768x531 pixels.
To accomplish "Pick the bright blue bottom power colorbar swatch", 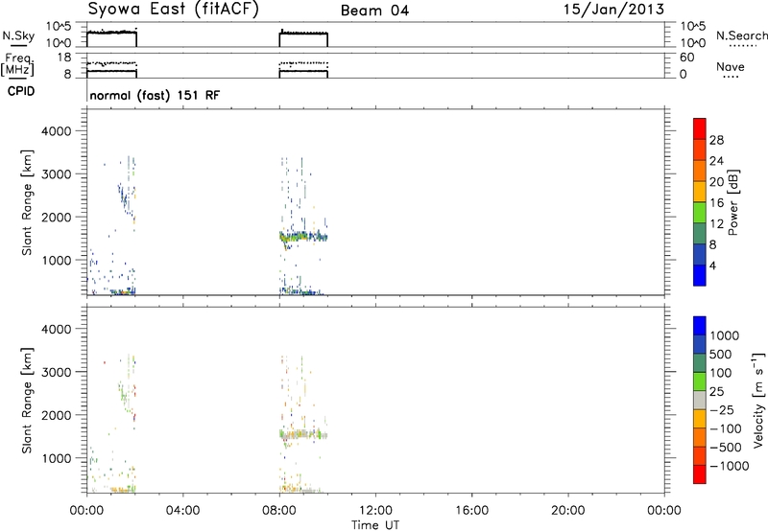I will coord(700,275).
